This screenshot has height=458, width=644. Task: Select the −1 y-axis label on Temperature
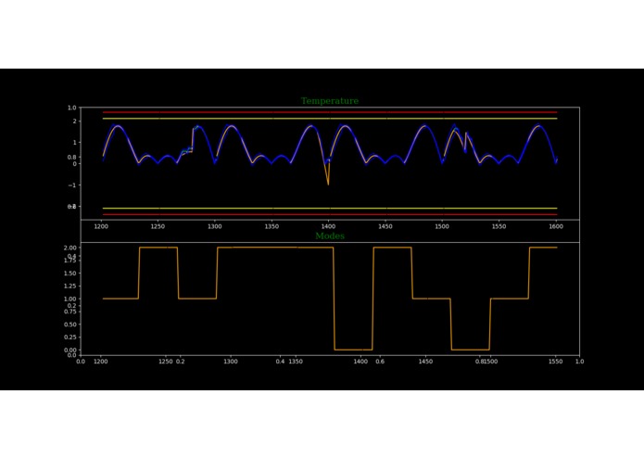[x=72, y=185]
